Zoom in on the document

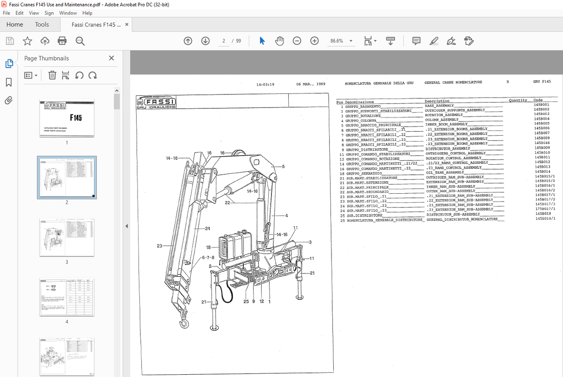[314, 40]
